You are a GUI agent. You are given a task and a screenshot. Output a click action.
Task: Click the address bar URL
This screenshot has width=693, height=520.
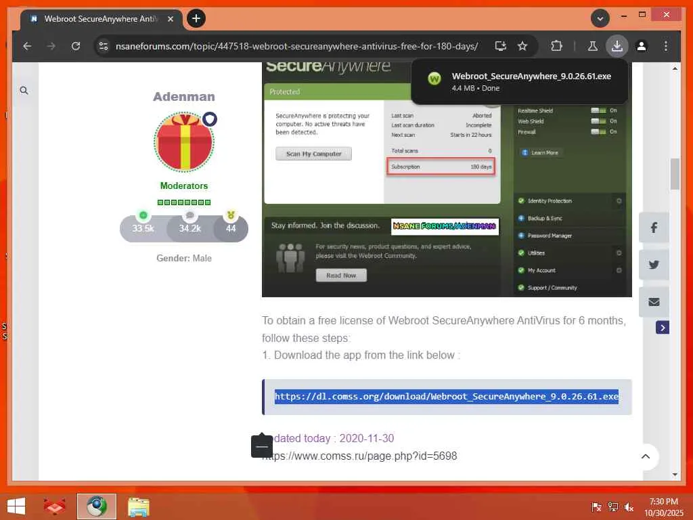pyautogui.click(x=296, y=46)
